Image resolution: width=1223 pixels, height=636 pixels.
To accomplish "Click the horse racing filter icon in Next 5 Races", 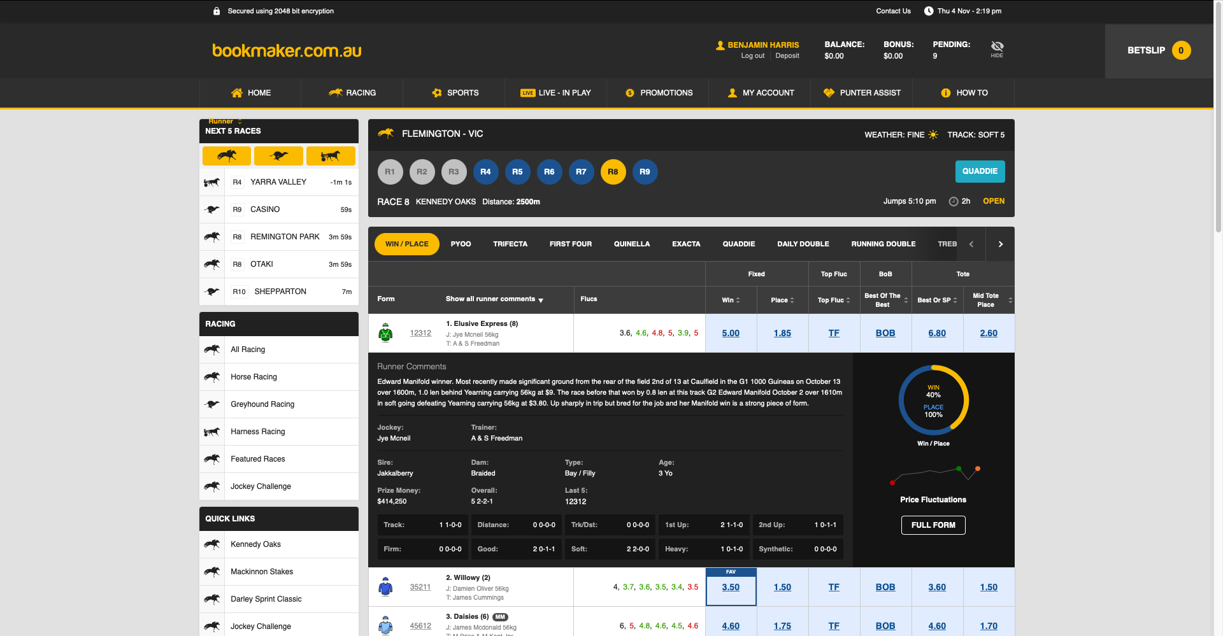I will (227, 156).
